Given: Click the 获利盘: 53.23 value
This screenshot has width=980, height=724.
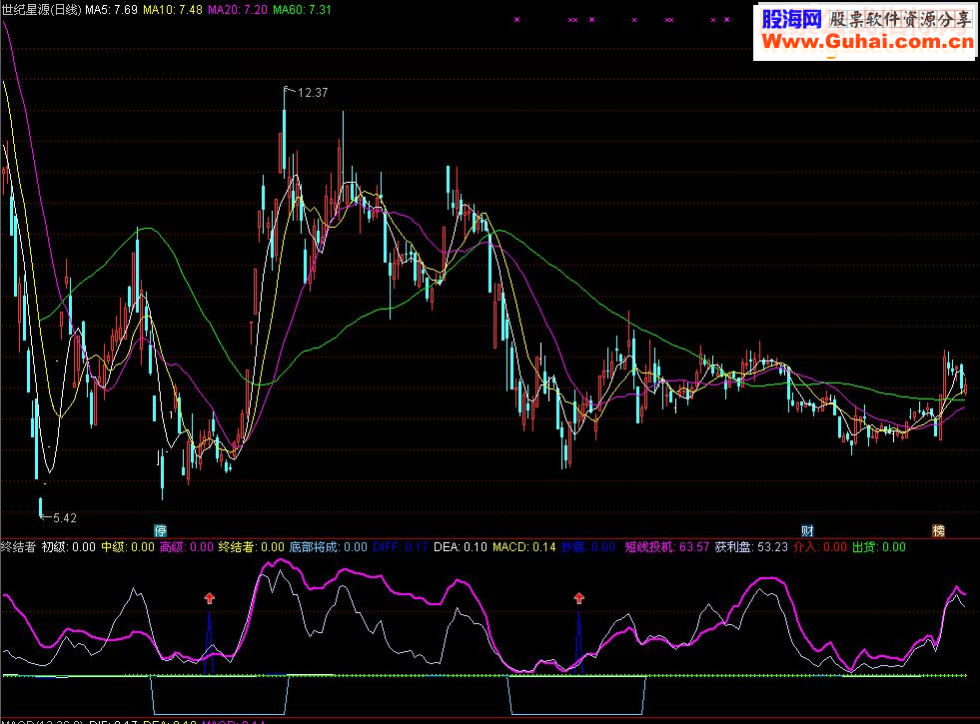Looking at the screenshot, I should coord(751,547).
